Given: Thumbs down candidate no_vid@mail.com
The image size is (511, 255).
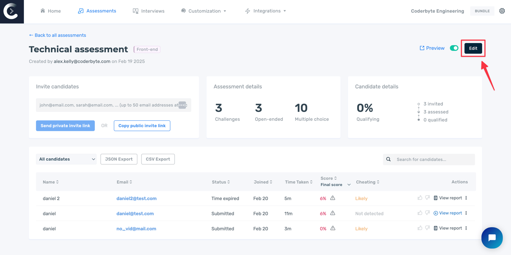Looking at the screenshot, I should click(x=427, y=228).
